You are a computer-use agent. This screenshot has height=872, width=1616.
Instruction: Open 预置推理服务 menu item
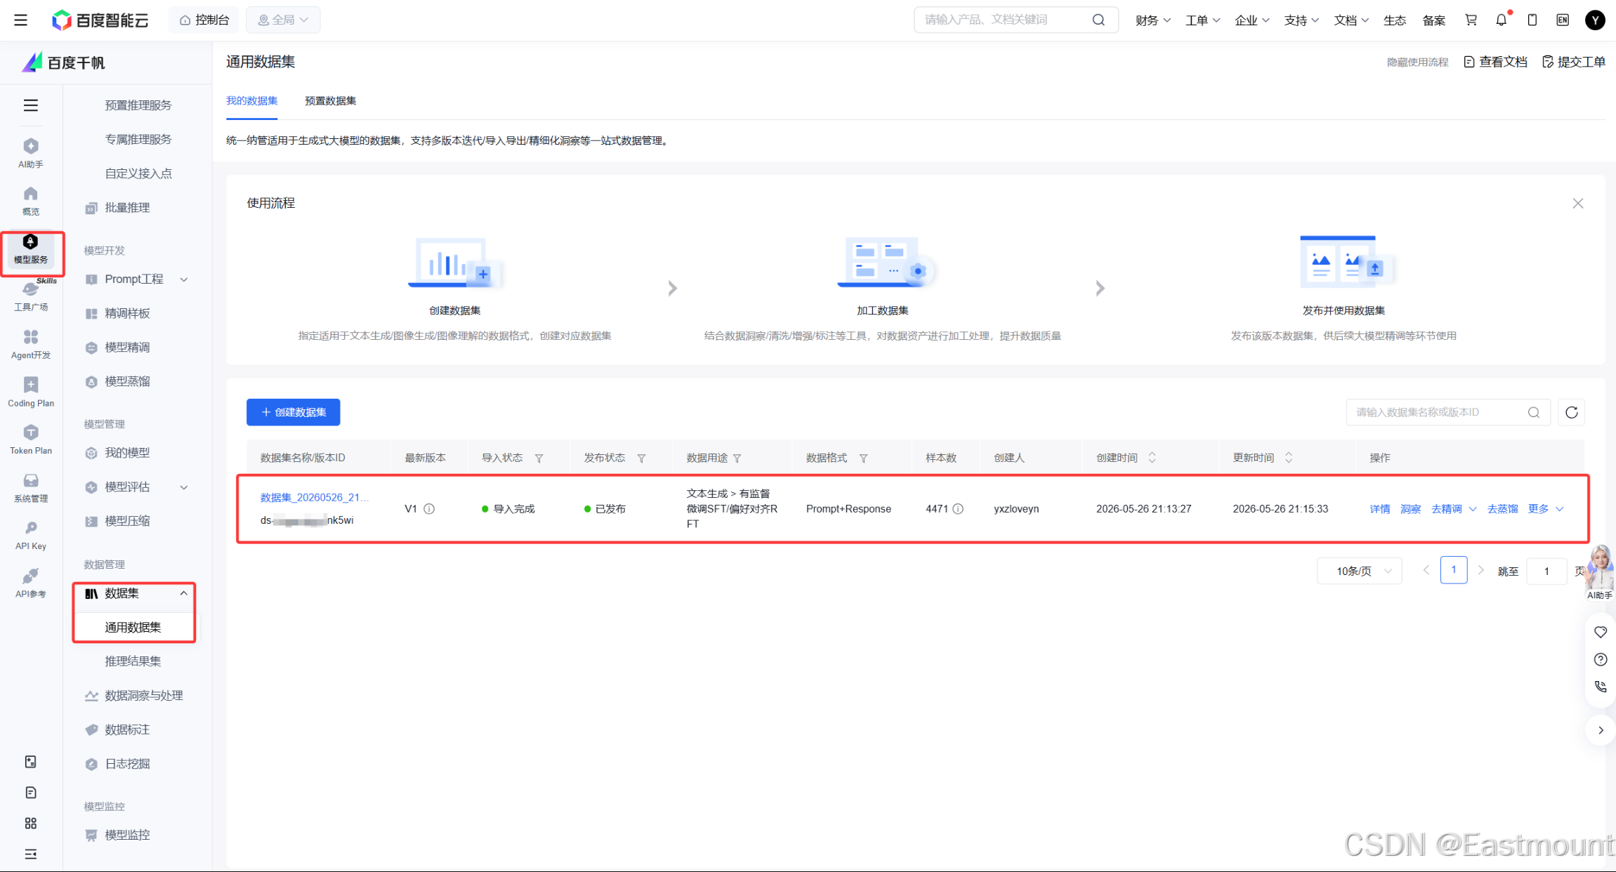pyautogui.click(x=138, y=105)
